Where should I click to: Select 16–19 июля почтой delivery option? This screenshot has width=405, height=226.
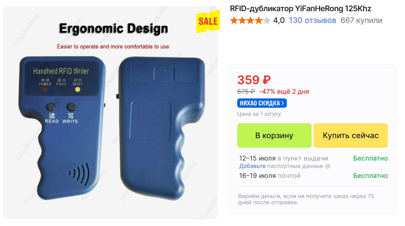pyautogui.click(x=313, y=176)
